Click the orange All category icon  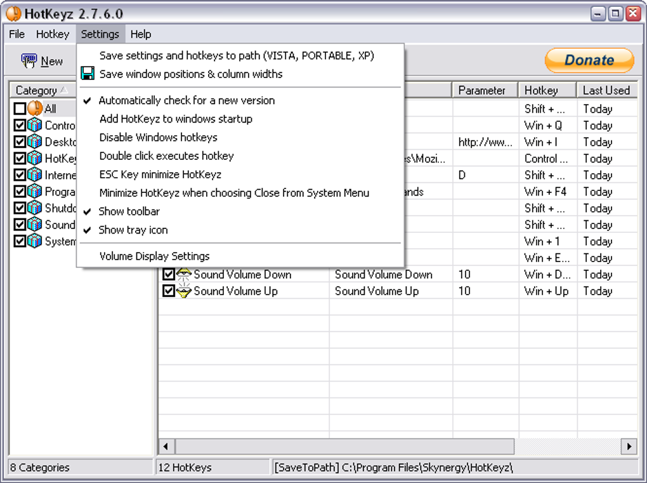click(35, 109)
